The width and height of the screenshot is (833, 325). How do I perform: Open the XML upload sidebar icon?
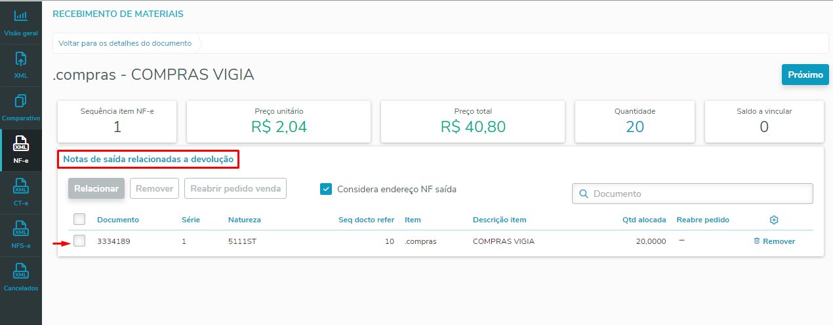[21, 59]
